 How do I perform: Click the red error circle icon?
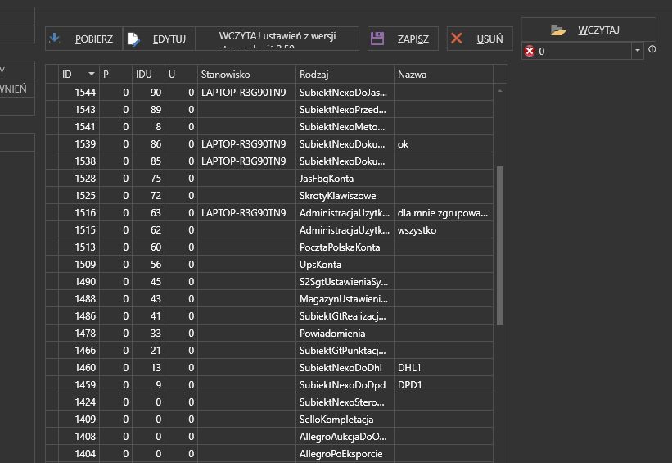tap(530, 51)
